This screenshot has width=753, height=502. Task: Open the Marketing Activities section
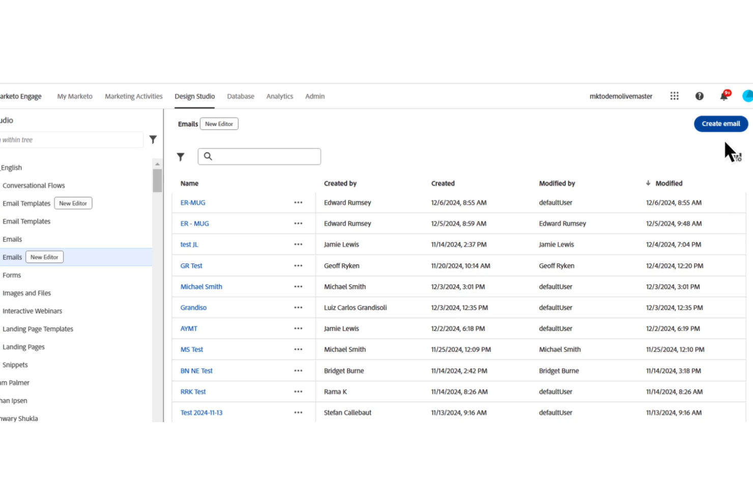133,96
